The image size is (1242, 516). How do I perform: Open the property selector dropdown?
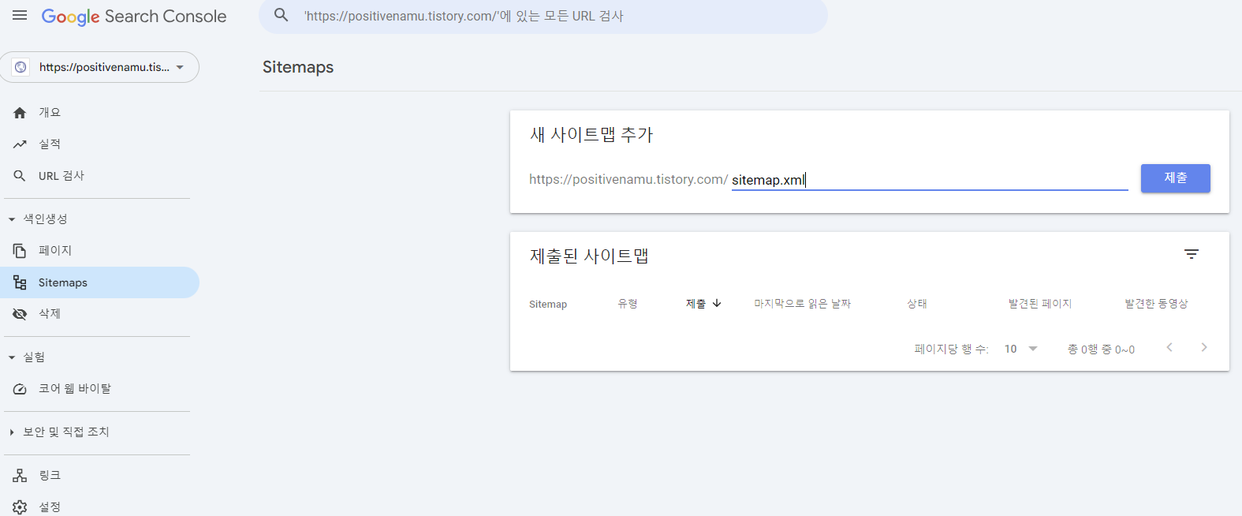(99, 67)
